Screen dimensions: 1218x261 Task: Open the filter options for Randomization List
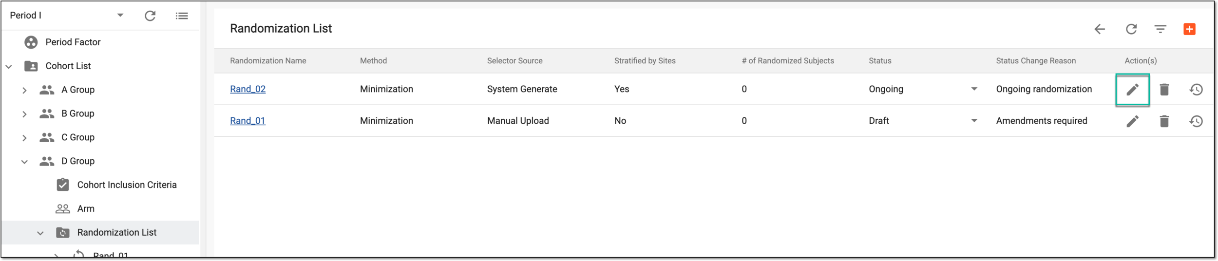coord(1161,29)
